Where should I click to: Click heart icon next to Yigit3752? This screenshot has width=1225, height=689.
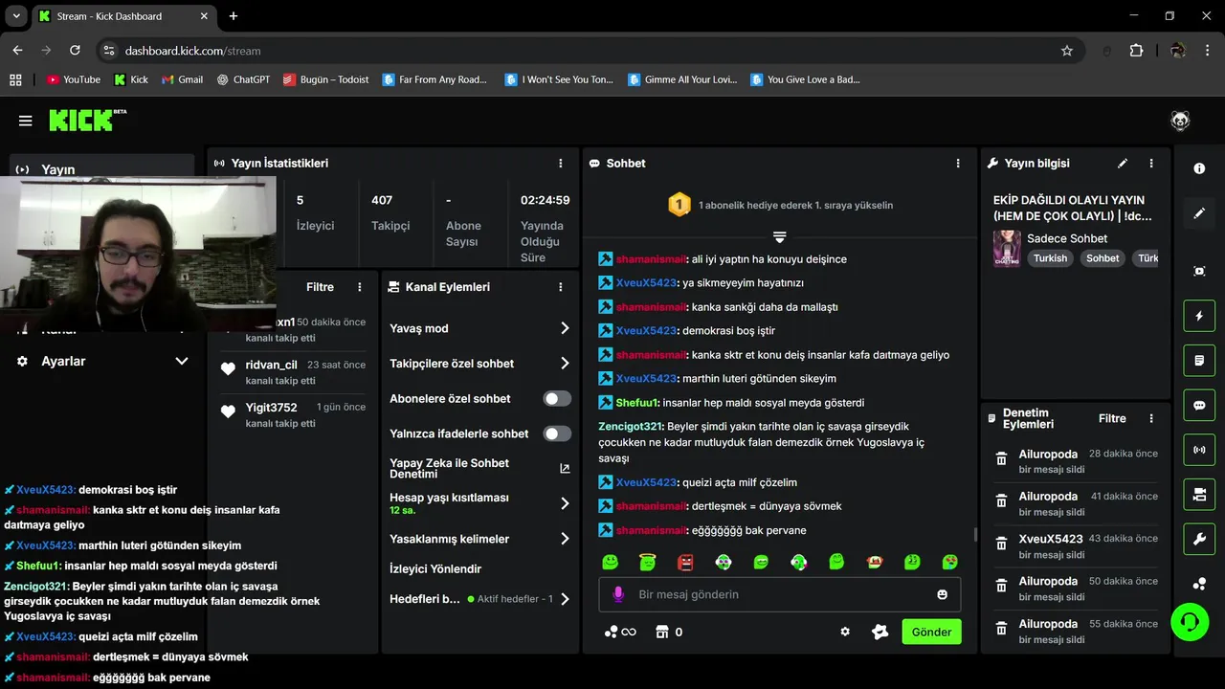point(228,411)
